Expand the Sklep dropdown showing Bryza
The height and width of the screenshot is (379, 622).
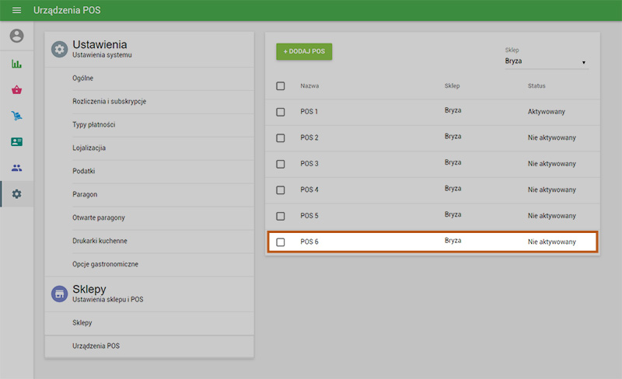click(x=546, y=61)
